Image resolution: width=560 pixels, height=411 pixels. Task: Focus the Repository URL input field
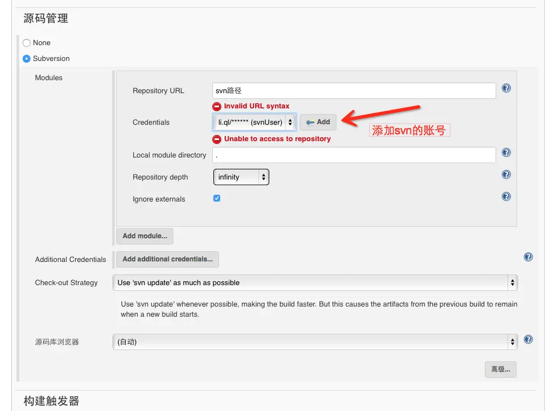[x=354, y=91]
